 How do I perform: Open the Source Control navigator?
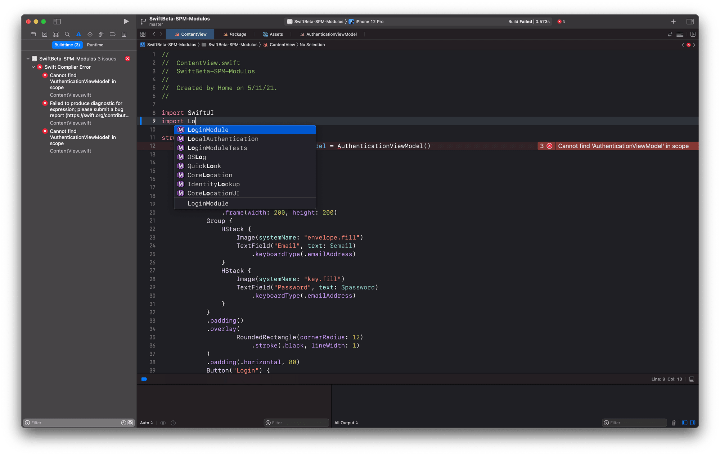45,34
